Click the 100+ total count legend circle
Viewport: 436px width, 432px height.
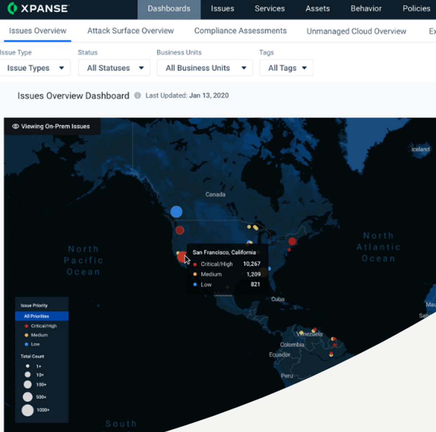click(27, 384)
